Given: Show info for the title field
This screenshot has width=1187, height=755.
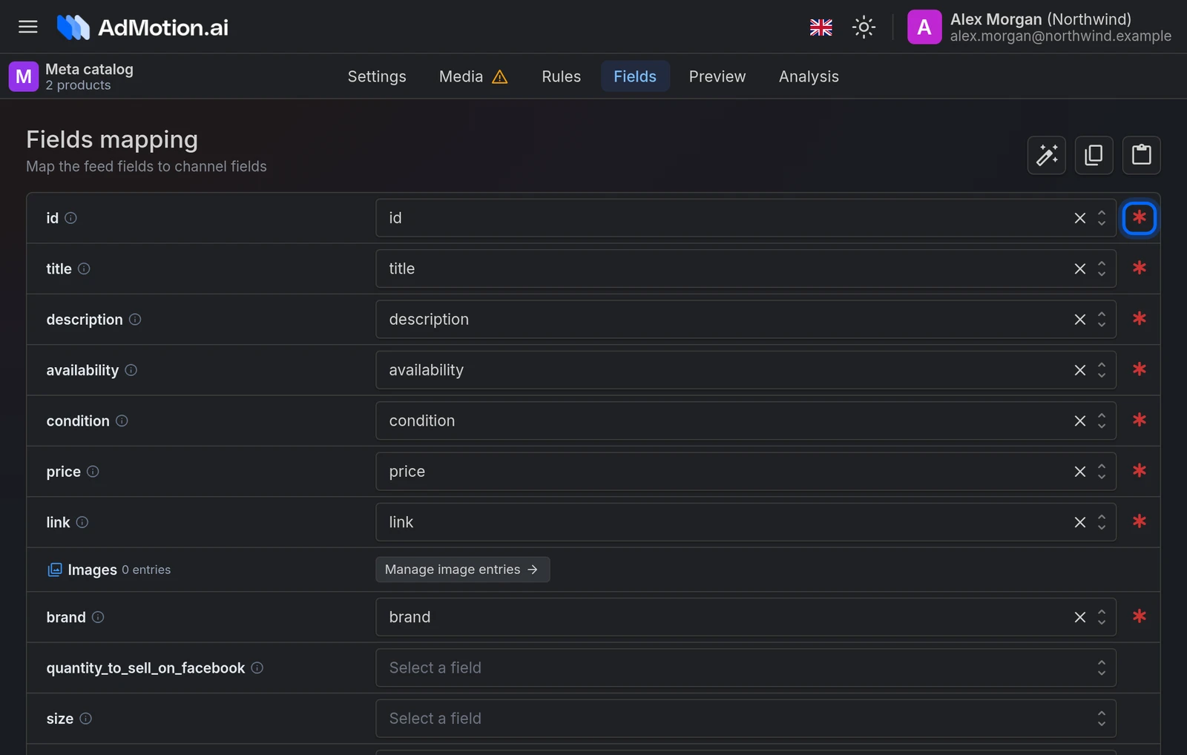Looking at the screenshot, I should point(84,268).
